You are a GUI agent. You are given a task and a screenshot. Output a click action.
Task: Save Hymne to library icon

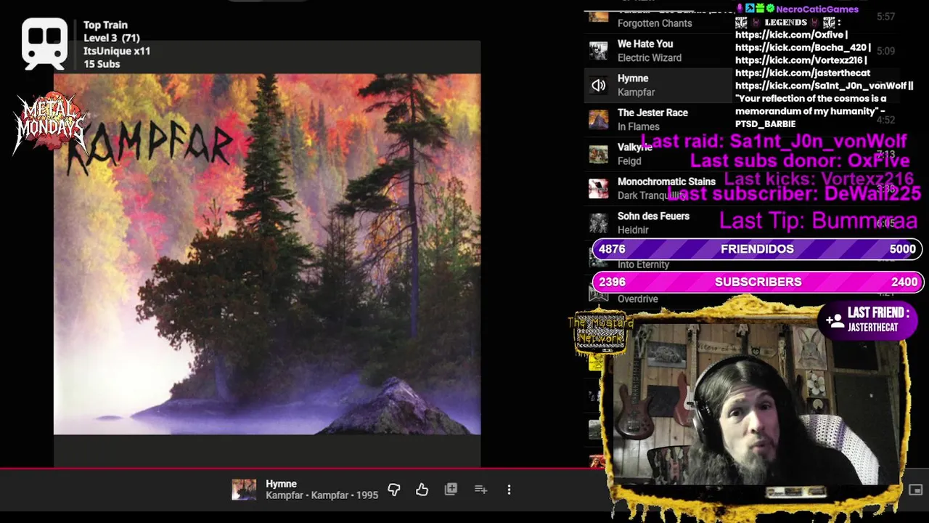(x=451, y=490)
